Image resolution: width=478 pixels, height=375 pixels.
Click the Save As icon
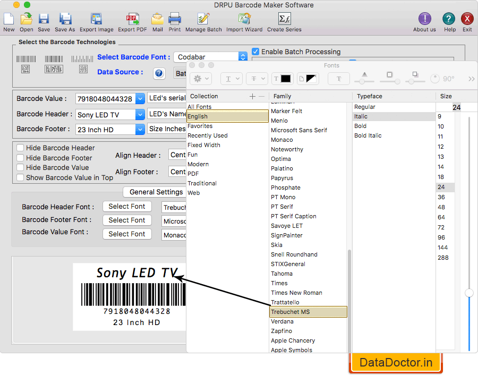(x=65, y=20)
